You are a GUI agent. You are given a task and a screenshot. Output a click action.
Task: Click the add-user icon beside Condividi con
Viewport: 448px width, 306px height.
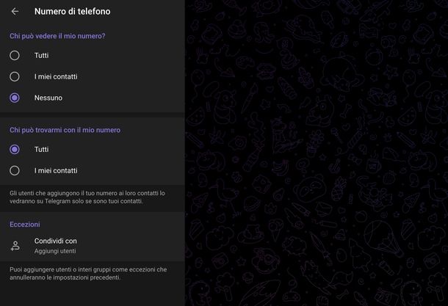click(x=15, y=246)
